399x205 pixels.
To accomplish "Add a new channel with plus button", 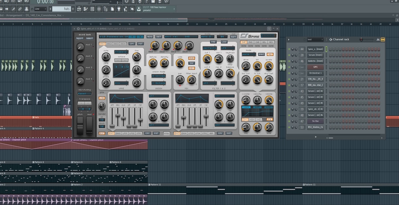I will click(316, 137).
